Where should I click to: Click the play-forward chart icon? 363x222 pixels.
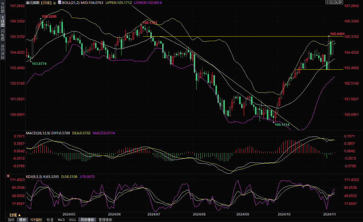click(336, 2)
